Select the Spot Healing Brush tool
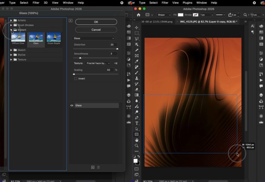Screen dimensions: 265x182 tap(137, 67)
